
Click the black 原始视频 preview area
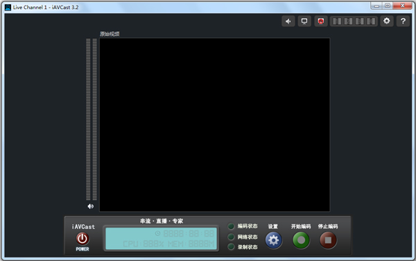pos(215,124)
